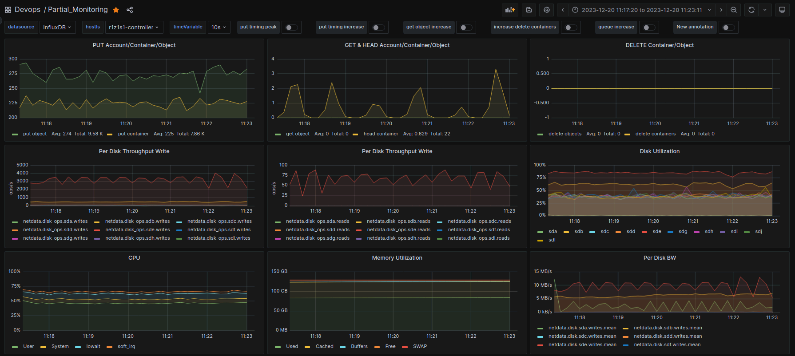
Task: Expand the r1z1s1-controller host dropdown
Action: click(134, 28)
